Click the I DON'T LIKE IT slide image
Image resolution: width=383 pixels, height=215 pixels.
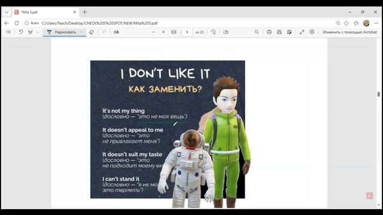click(x=168, y=129)
